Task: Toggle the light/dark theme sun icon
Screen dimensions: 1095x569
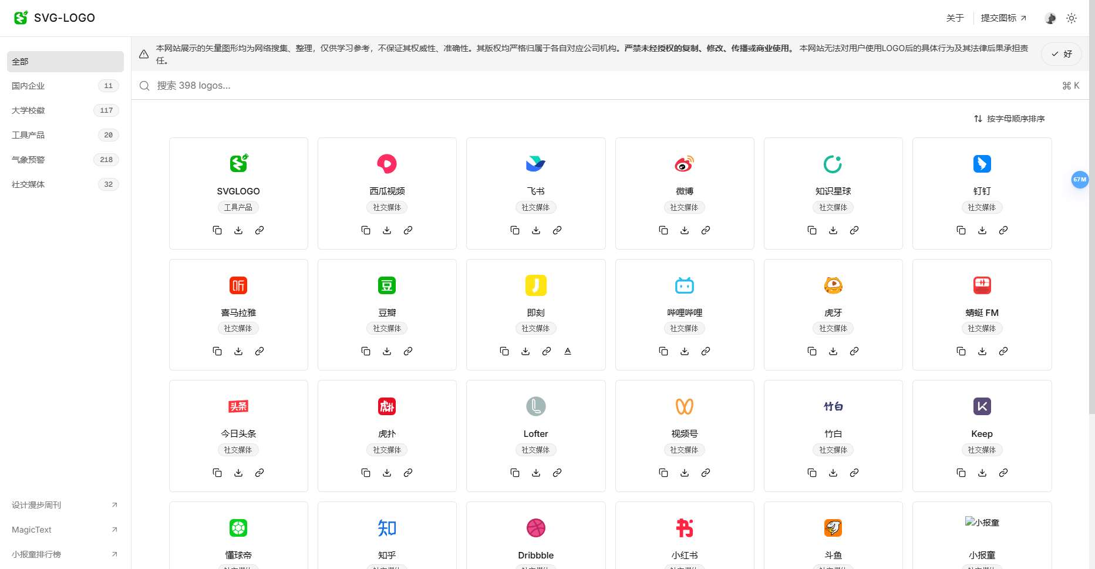Action: coord(1072,18)
